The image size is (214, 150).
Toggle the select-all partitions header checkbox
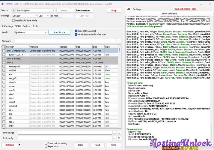[x=4, y=47]
